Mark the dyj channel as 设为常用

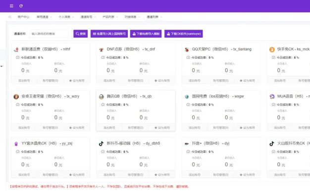pos(247,175)
